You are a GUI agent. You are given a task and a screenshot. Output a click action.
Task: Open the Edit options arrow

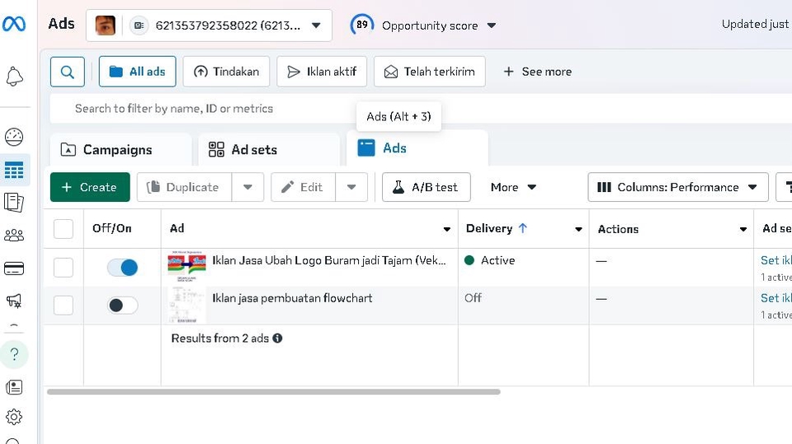(351, 187)
